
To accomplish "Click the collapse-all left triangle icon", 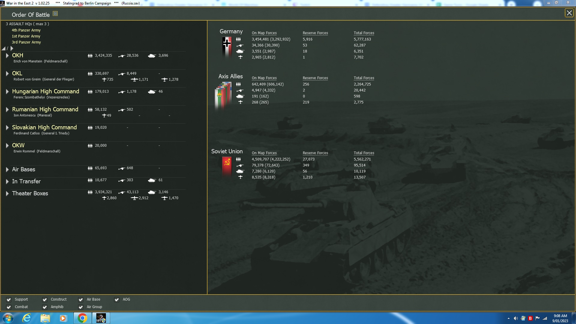I will pos(4,49).
